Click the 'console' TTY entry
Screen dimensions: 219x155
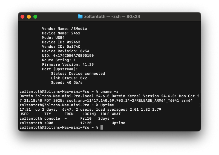(52, 119)
